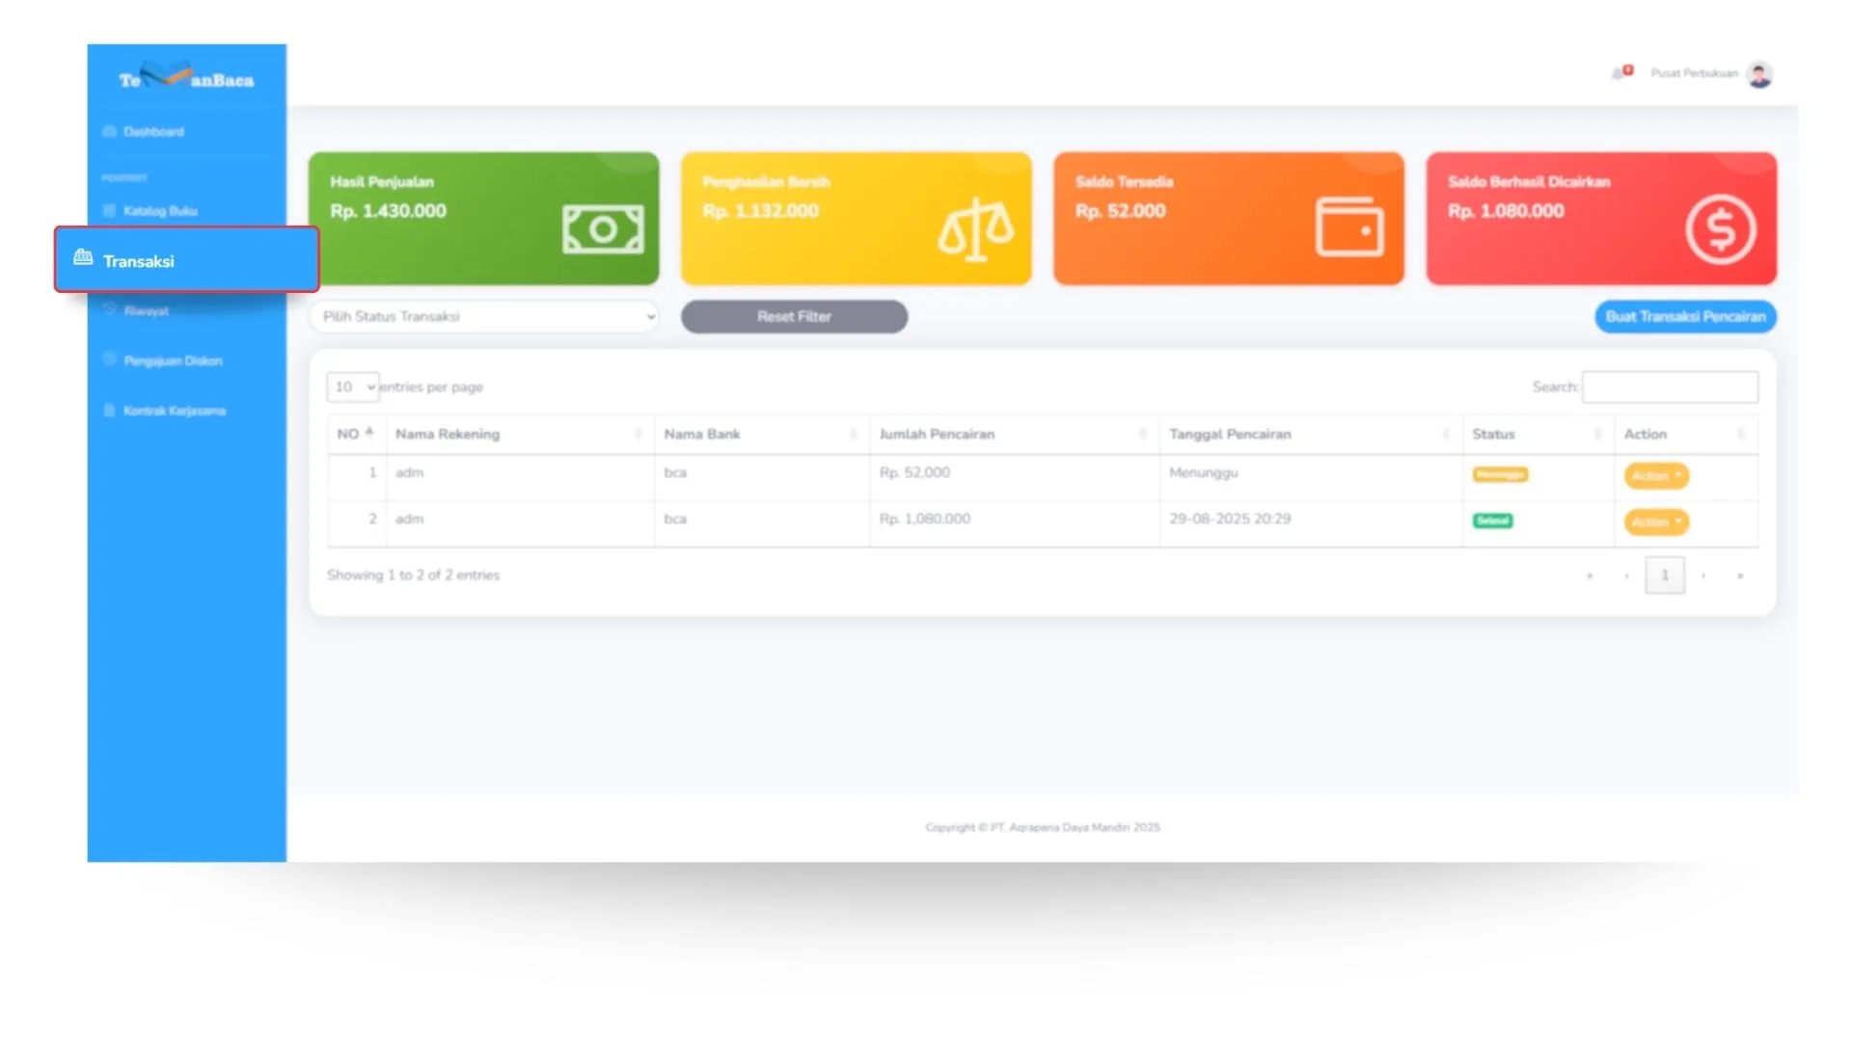1852x1041 pixels.
Task: Click the wallet icon on Saldo Tersedia
Action: point(1348,227)
